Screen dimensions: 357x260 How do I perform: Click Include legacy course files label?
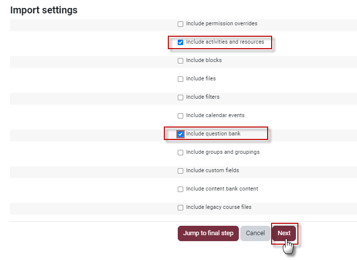coord(218,207)
